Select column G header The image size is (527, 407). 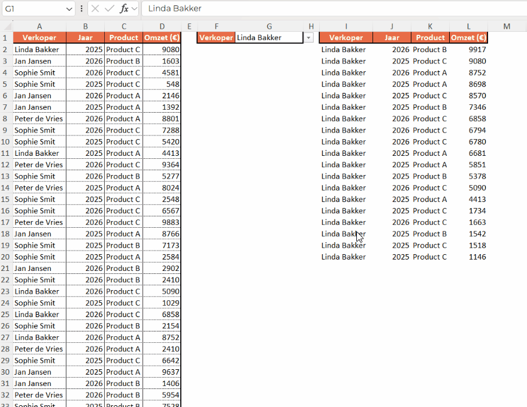tap(269, 26)
